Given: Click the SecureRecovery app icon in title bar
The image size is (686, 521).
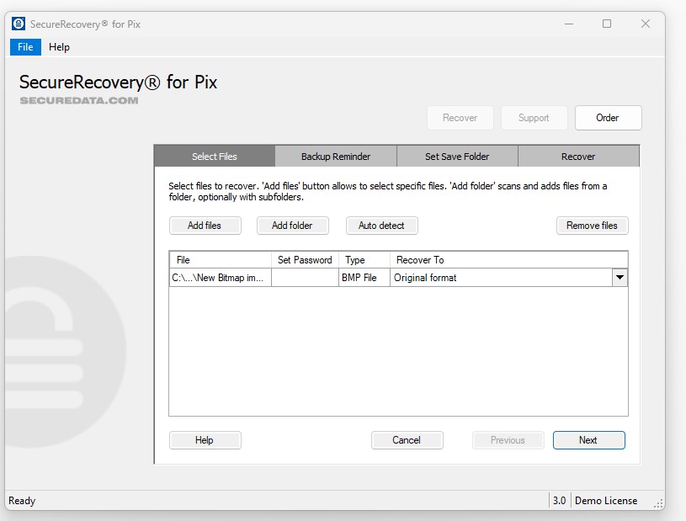Looking at the screenshot, I should click(x=19, y=24).
